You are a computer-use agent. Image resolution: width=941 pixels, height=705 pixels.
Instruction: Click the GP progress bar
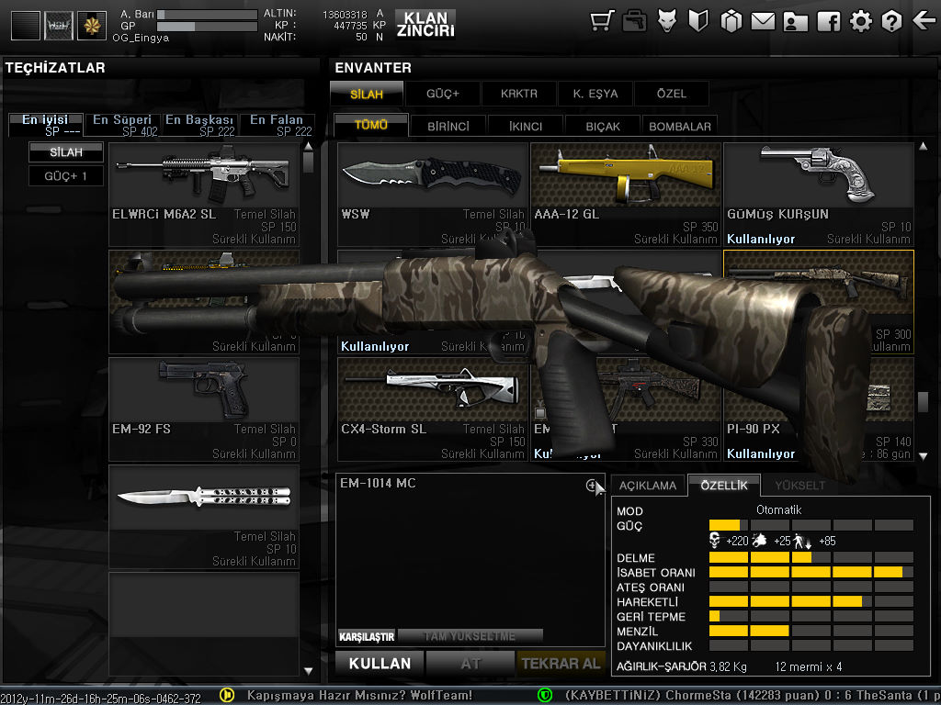pyautogui.click(x=207, y=27)
